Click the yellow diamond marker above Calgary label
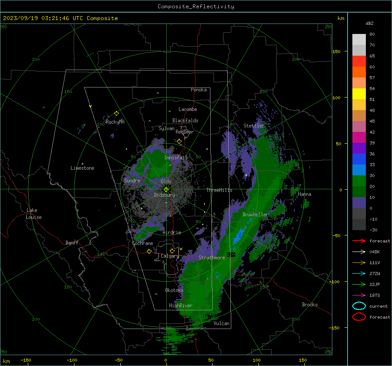This screenshot has width=392, height=366. click(x=172, y=251)
